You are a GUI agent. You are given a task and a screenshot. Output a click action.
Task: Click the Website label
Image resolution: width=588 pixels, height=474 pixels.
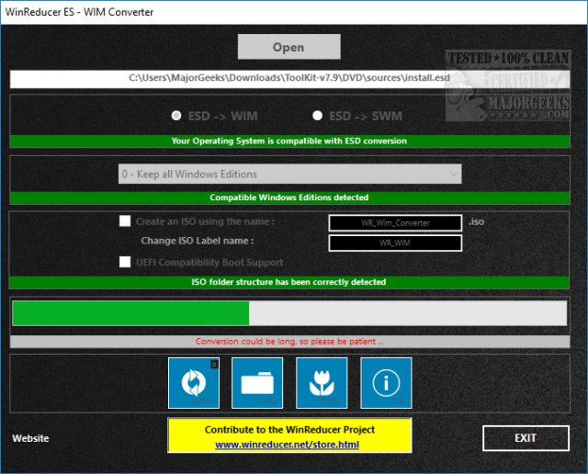[x=30, y=438]
